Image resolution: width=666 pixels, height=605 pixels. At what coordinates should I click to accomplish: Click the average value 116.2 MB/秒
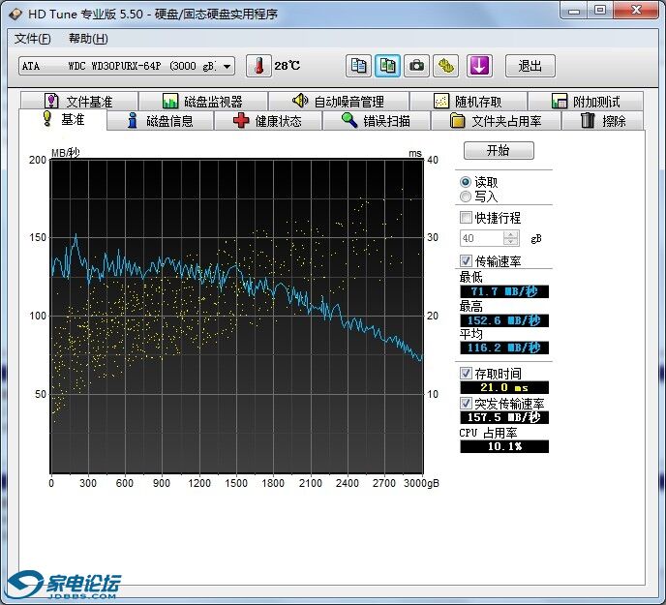tap(504, 348)
